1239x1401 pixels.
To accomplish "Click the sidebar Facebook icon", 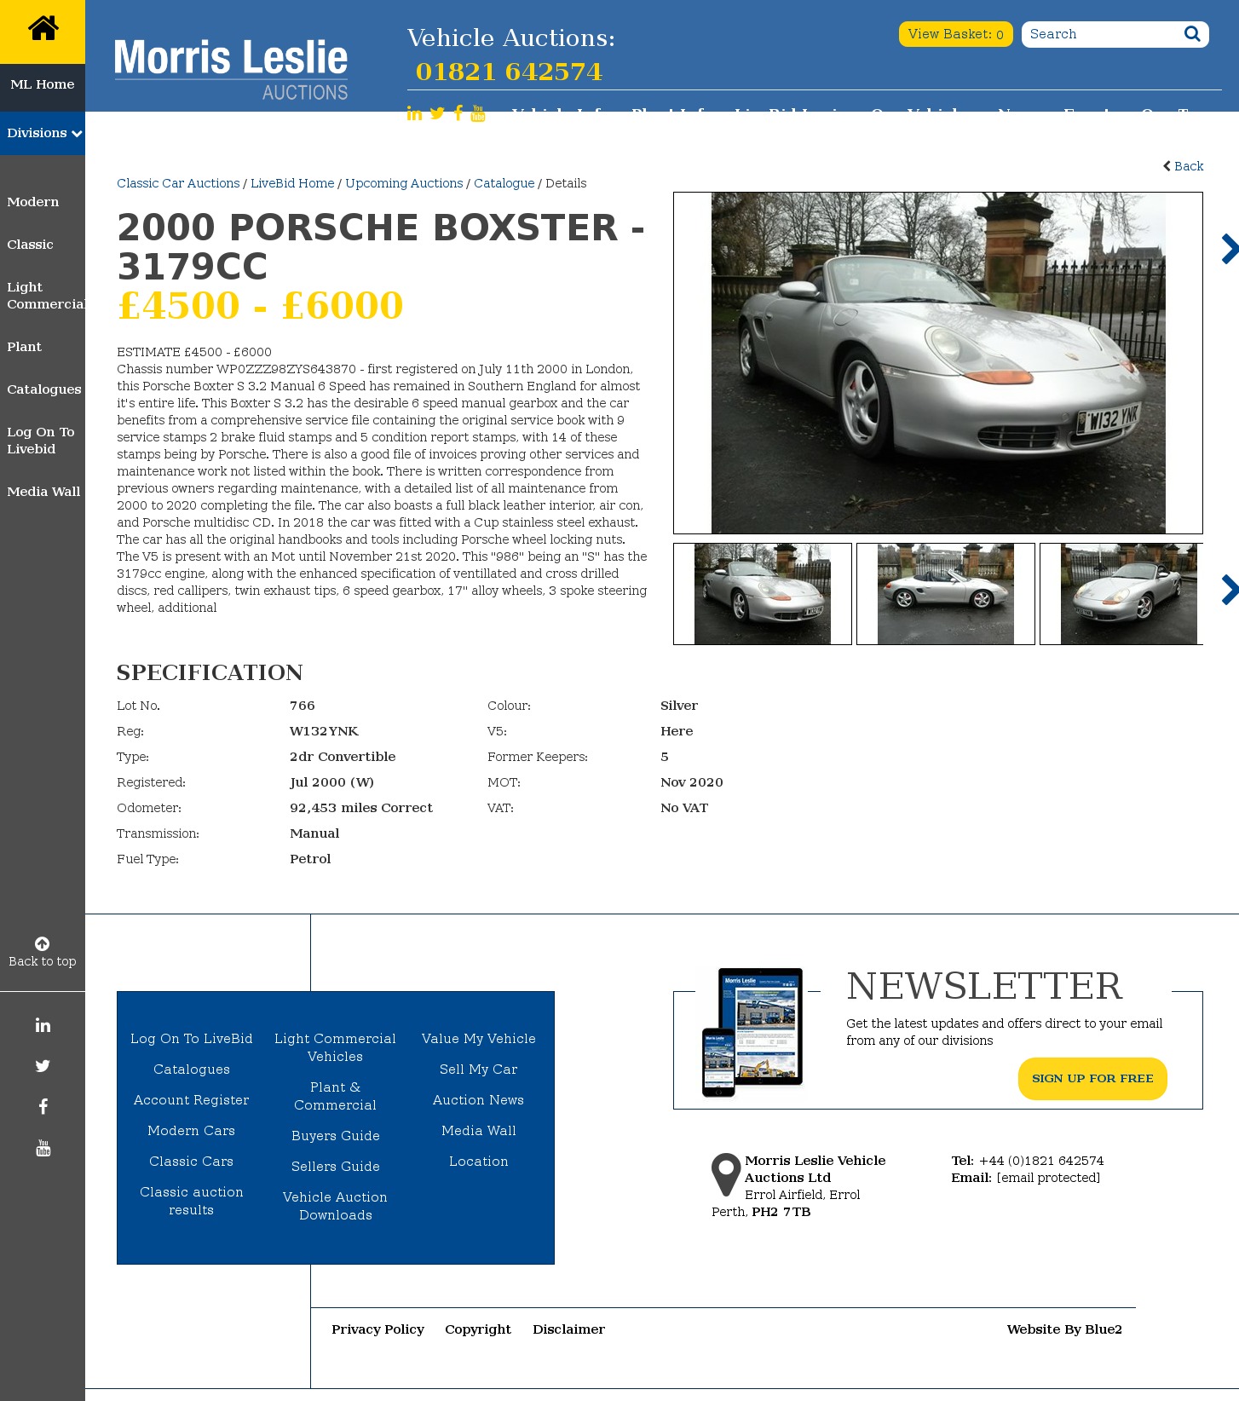I will pyautogui.click(x=43, y=1107).
